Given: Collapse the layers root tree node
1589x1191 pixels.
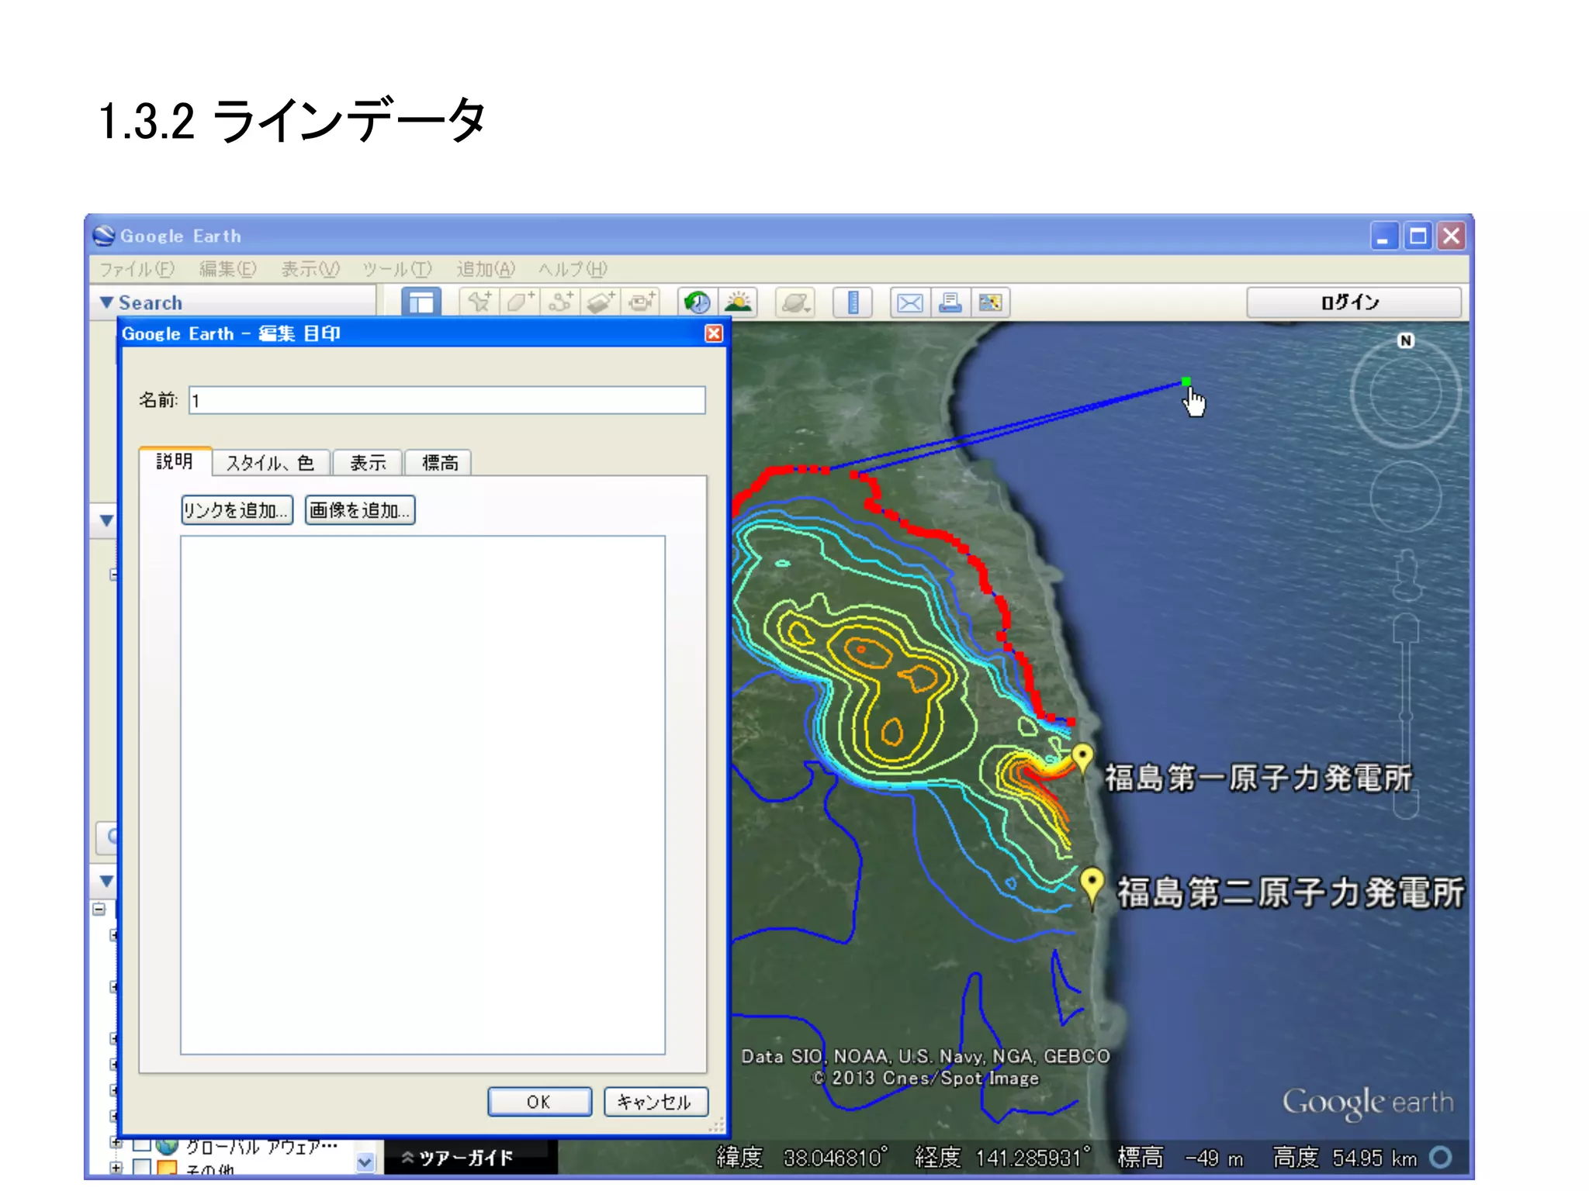Looking at the screenshot, I should [99, 909].
